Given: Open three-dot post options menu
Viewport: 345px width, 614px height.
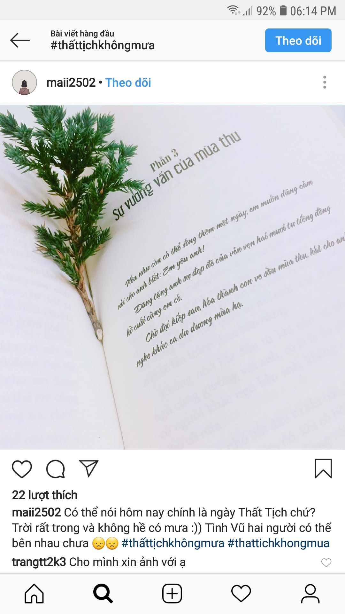Looking at the screenshot, I should click(325, 82).
